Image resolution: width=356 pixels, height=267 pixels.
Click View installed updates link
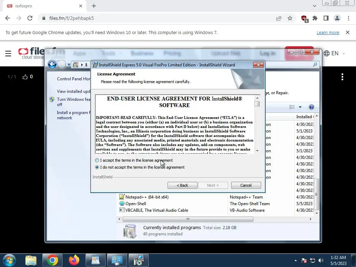tap(73, 91)
